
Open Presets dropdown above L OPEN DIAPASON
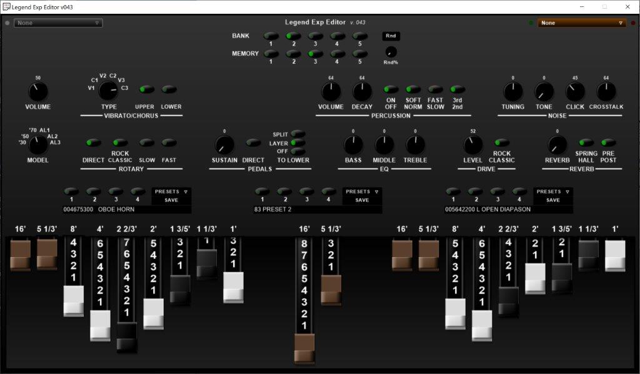[552, 191]
